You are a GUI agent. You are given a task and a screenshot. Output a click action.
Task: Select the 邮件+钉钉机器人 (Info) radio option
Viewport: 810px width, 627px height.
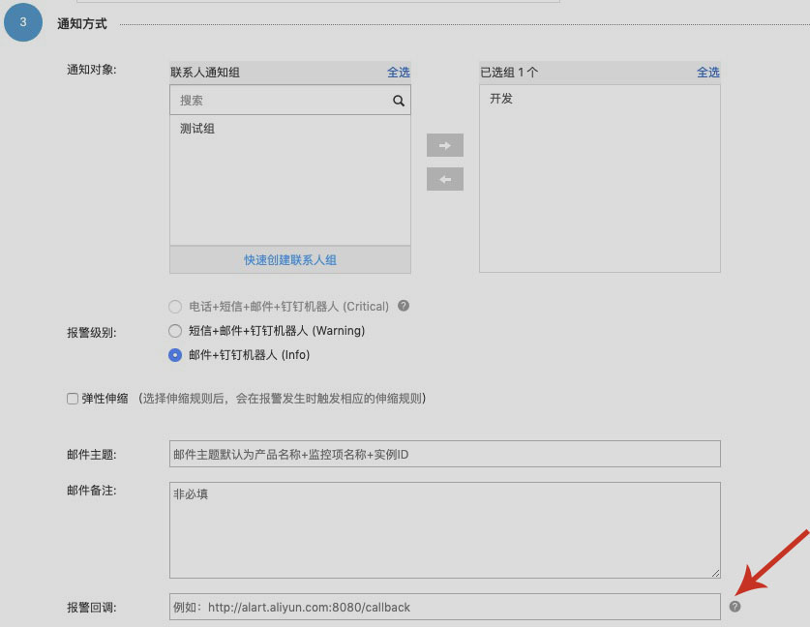tap(175, 355)
